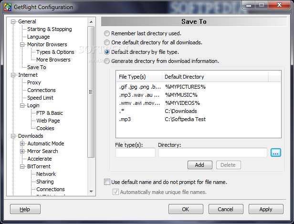Image resolution: width=294 pixels, height=224 pixels.
Task: Open Cookies settings page
Action: (45, 128)
